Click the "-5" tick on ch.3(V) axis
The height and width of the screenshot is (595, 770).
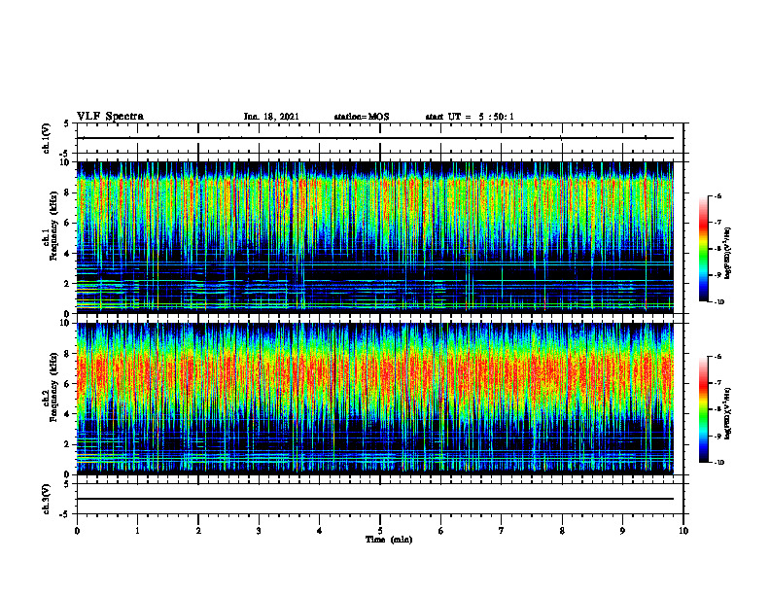(x=65, y=514)
